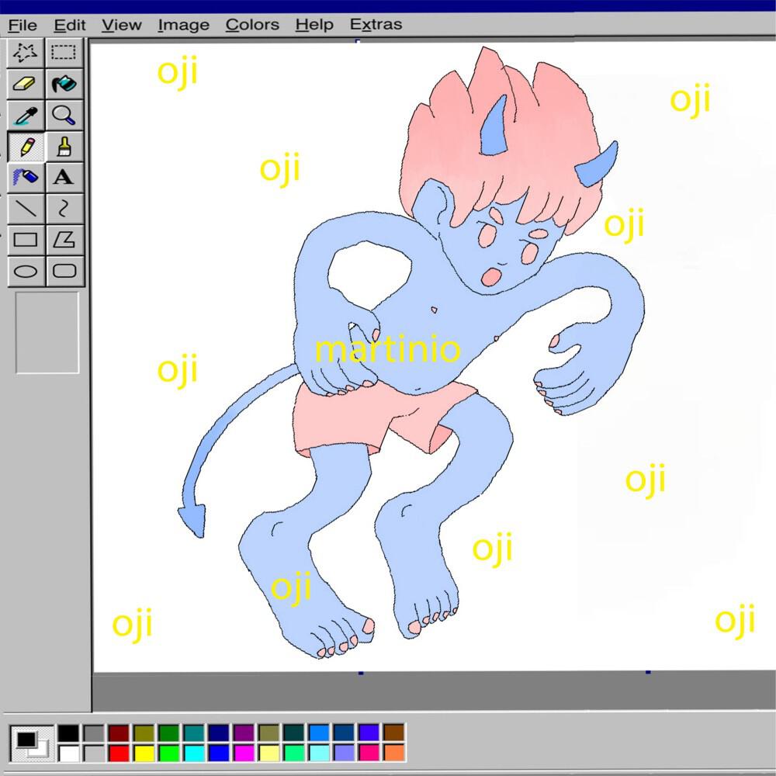Activate the Airbrush spray tool
Viewport: 776px width, 776px height.
click(x=26, y=177)
